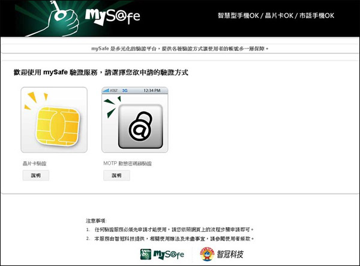Click the 智冠科技 footer logo

pos(221,254)
